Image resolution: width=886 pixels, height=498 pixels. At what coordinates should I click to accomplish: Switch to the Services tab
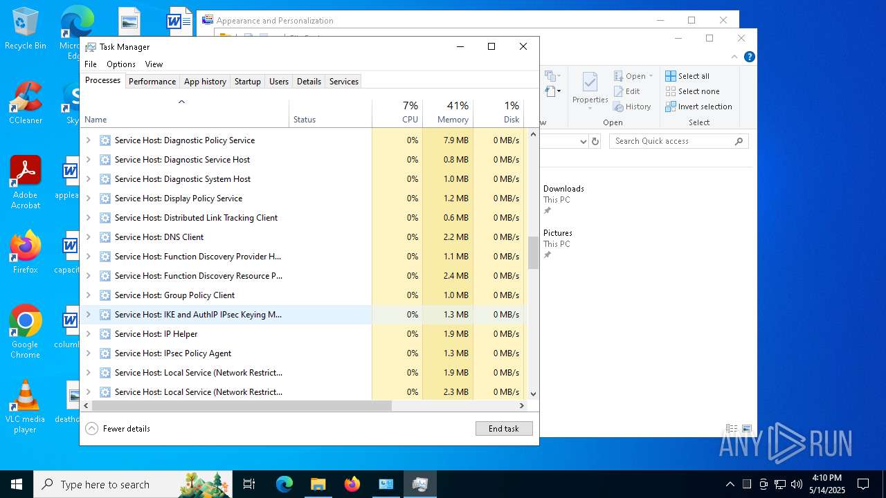click(x=344, y=82)
